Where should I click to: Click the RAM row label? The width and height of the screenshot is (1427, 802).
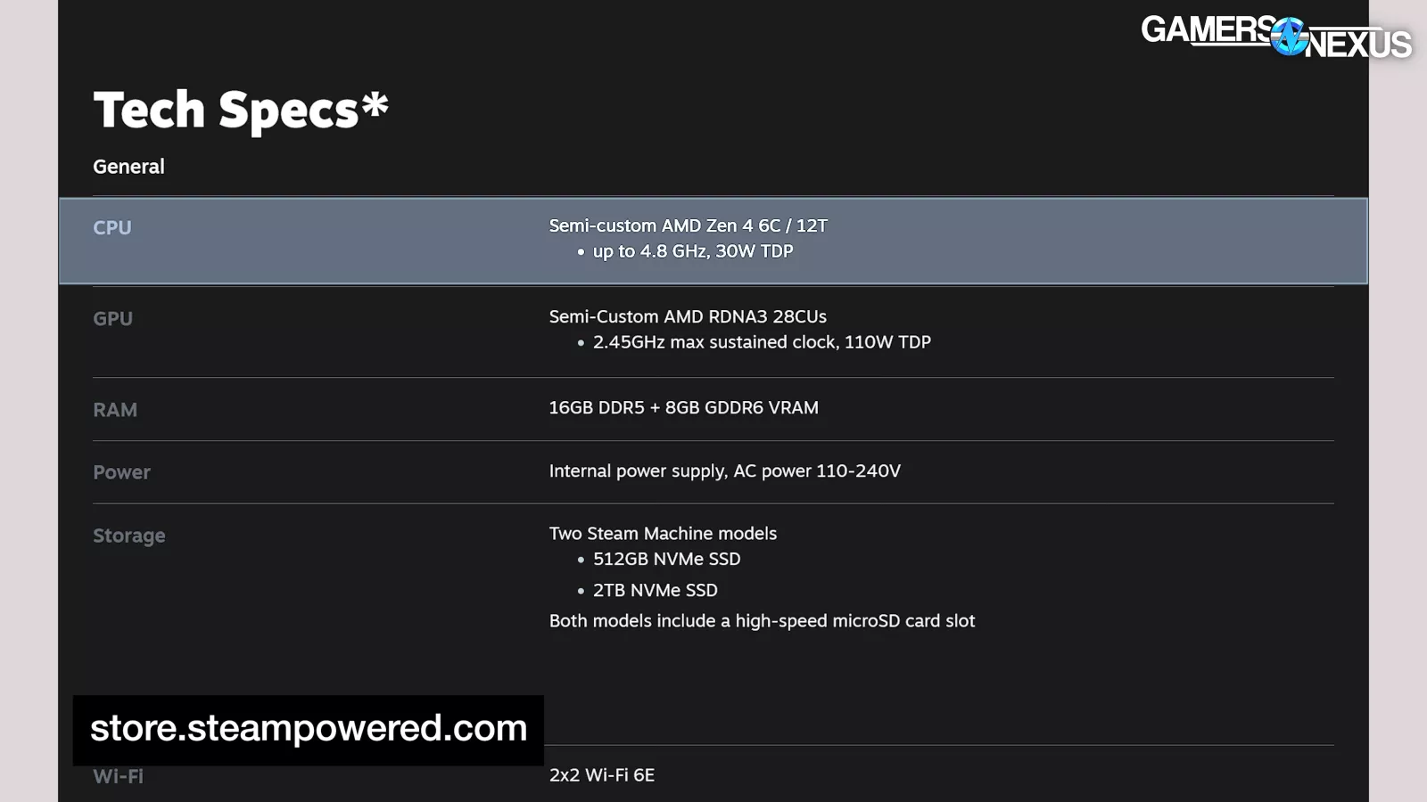click(115, 410)
